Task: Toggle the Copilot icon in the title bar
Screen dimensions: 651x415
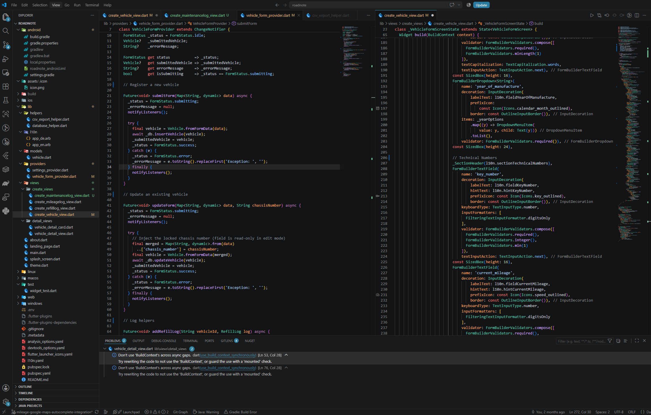Action: [x=468, y=5]
